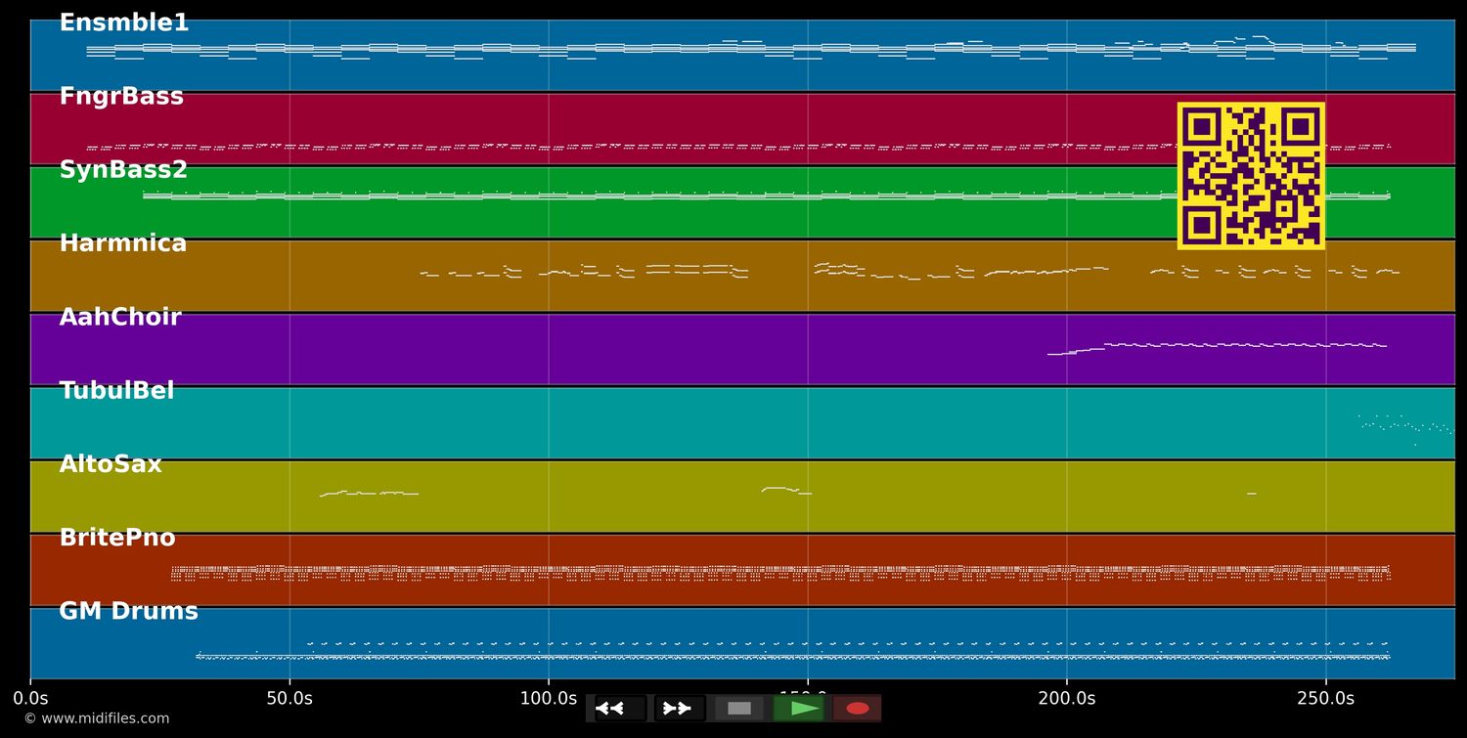Start playback with the green play button

tap(799, 708)
